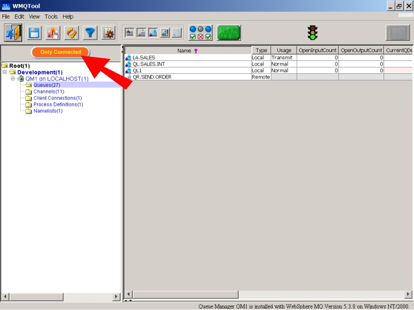Screen dimensions: 414x310
Task: Open the Edit menu
Action: pos(19,17)
